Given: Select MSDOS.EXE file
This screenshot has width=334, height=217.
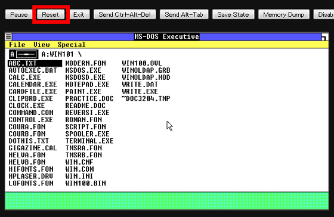Looking at the screenshot, I should tap(83, 70).
